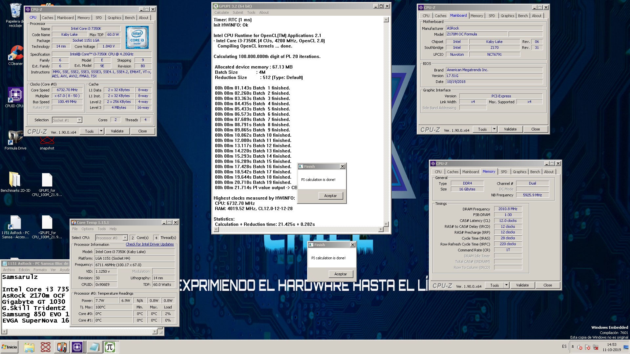This screenshot has height=354, width=630.
Task: Switch to Bench tab in CPU-Z CPU window
Action: point(130,18)
